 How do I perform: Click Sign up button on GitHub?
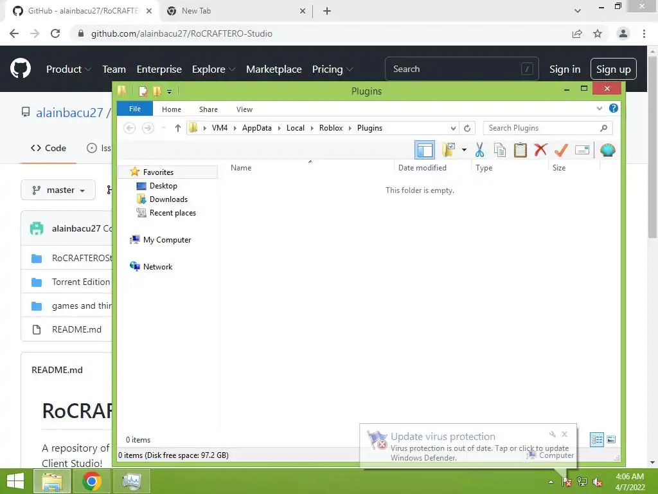(613, 69)
